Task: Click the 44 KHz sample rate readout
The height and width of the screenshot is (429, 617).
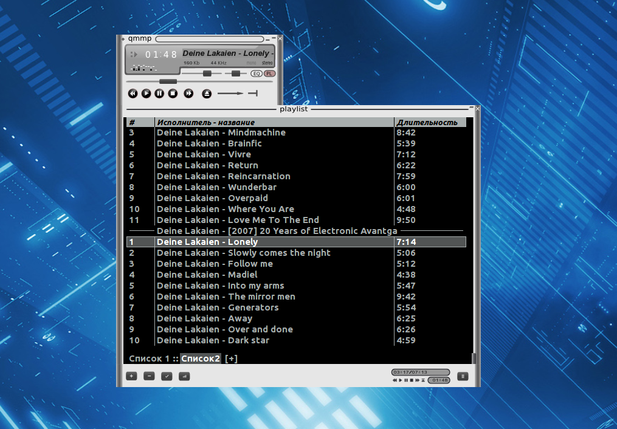Action: (218, 63)
